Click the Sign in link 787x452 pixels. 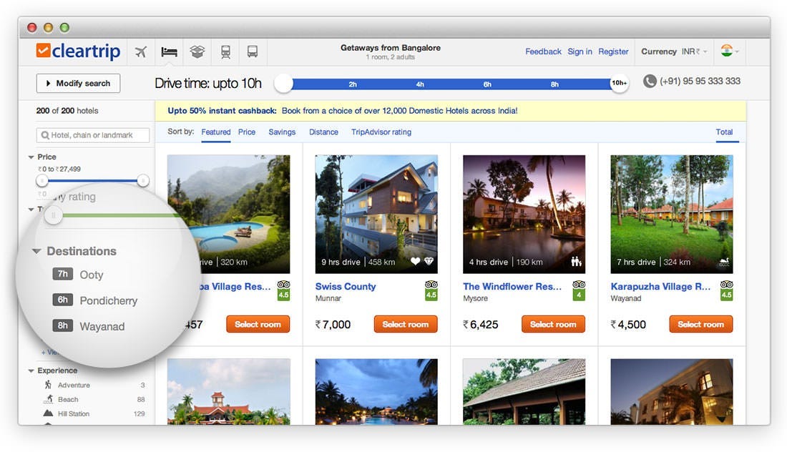(x=580, y=51)
